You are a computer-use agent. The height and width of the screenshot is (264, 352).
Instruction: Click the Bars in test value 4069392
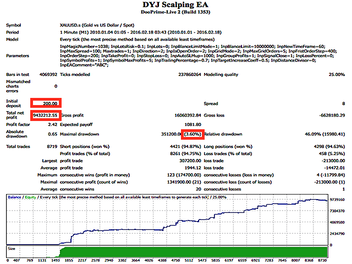[48, 75]
